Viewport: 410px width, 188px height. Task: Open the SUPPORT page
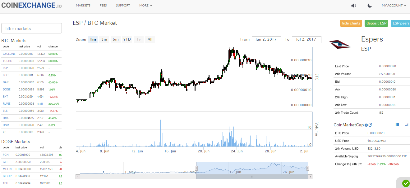123,6
